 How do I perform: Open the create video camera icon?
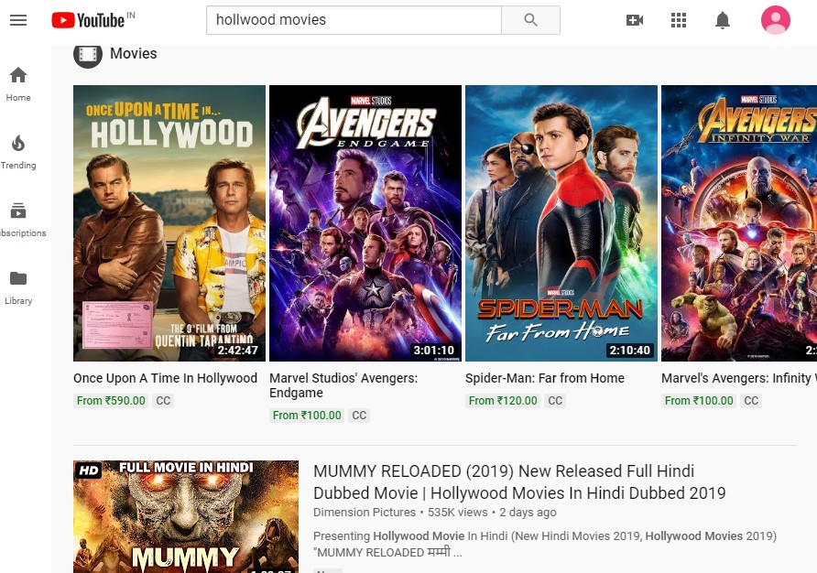(634, 20)
